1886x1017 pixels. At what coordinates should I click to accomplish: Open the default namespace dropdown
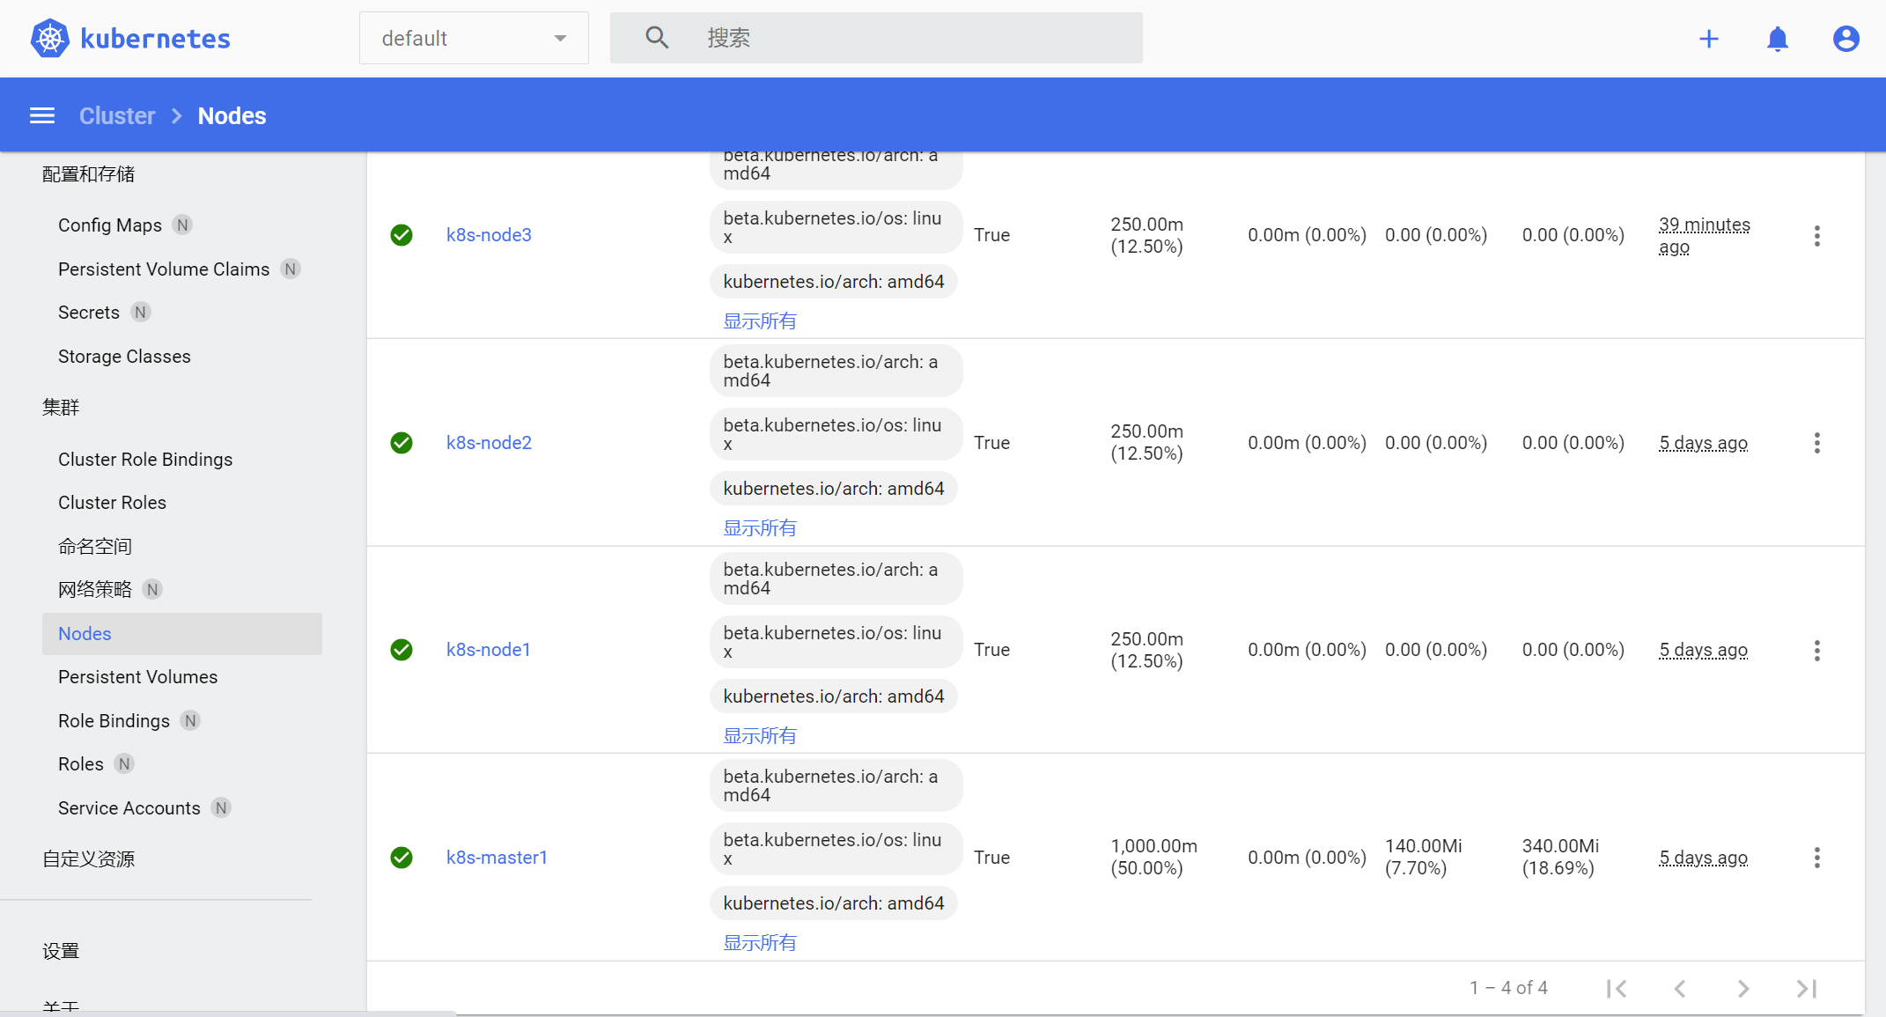[473, 38]
